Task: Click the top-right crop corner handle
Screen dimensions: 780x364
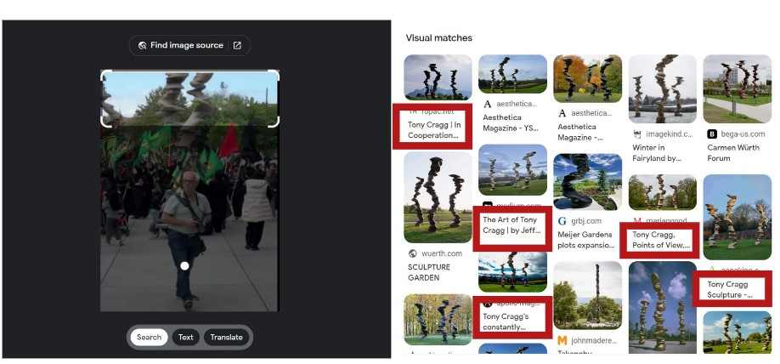Action: (x=274, y=75)
